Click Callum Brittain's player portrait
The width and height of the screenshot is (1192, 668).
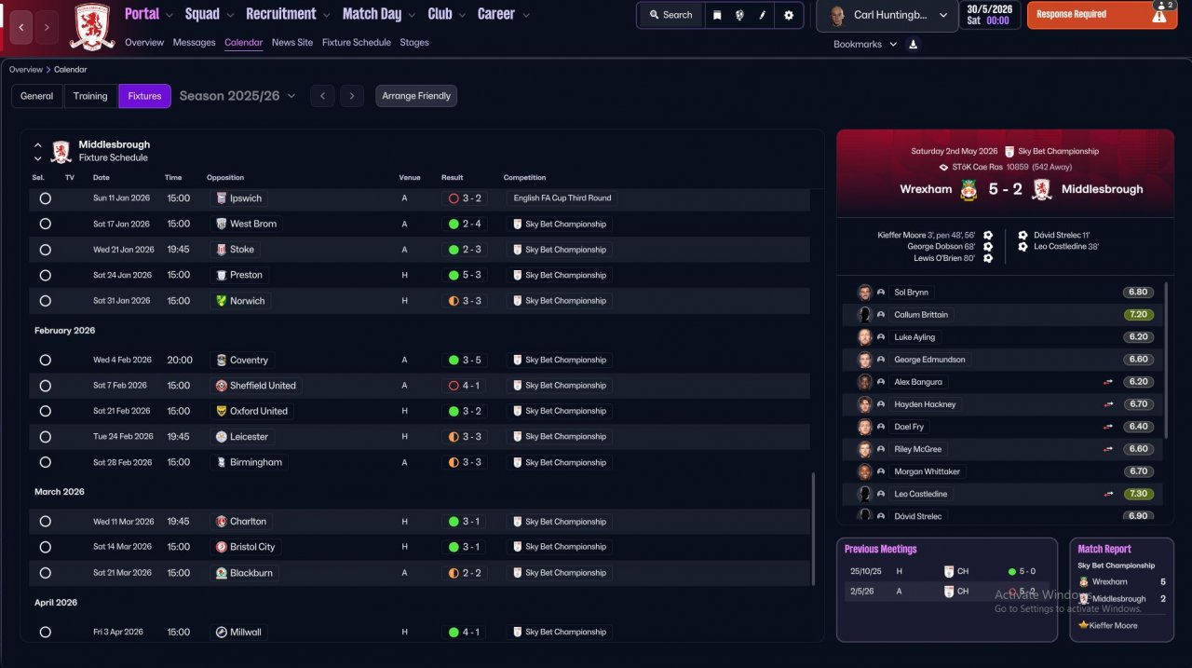865,315
